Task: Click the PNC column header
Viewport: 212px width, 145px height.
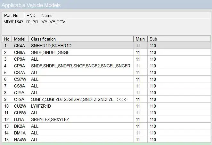Action: tap(32, 15)
